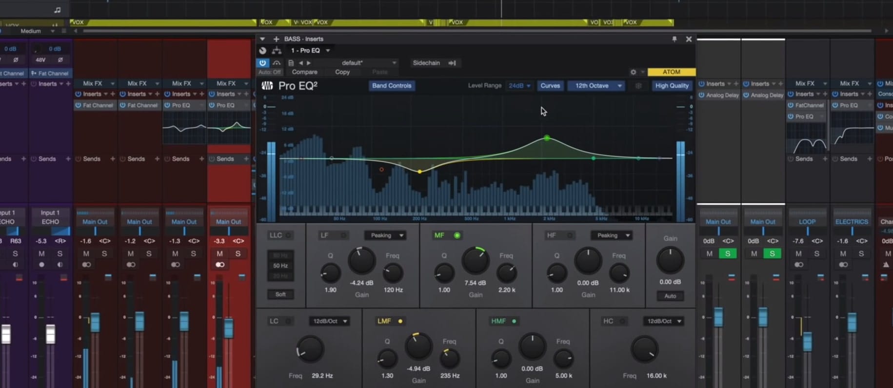Enable the LLC band

[288, 235]
